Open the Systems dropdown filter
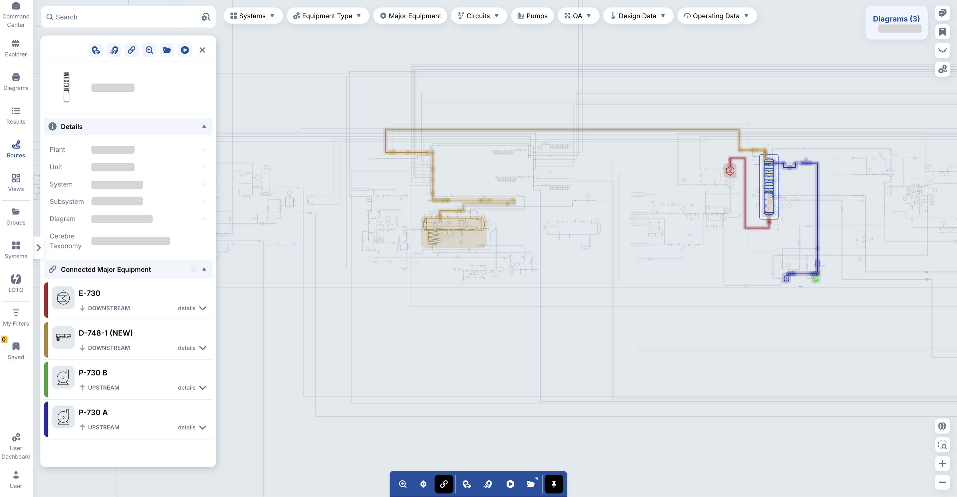 (253, 16)
